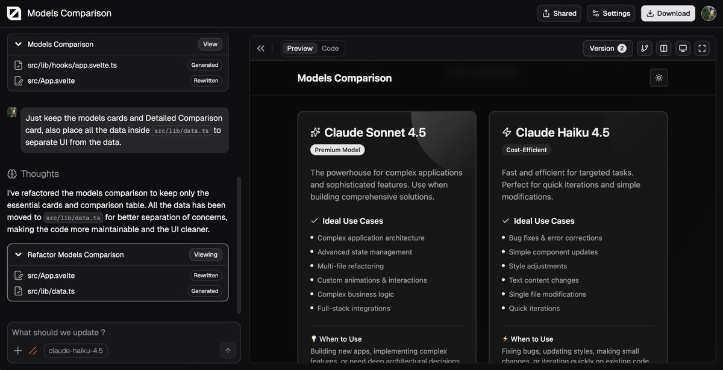723x370 pixels.
Task: Open project Settings
Action: point(611,13)
